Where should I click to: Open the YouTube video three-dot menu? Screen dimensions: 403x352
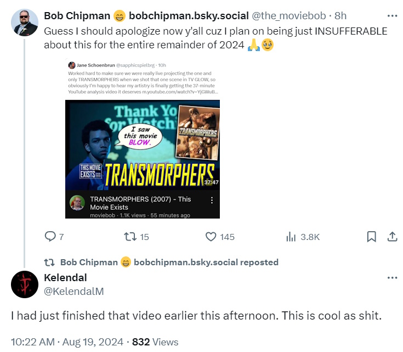[212, 201]
